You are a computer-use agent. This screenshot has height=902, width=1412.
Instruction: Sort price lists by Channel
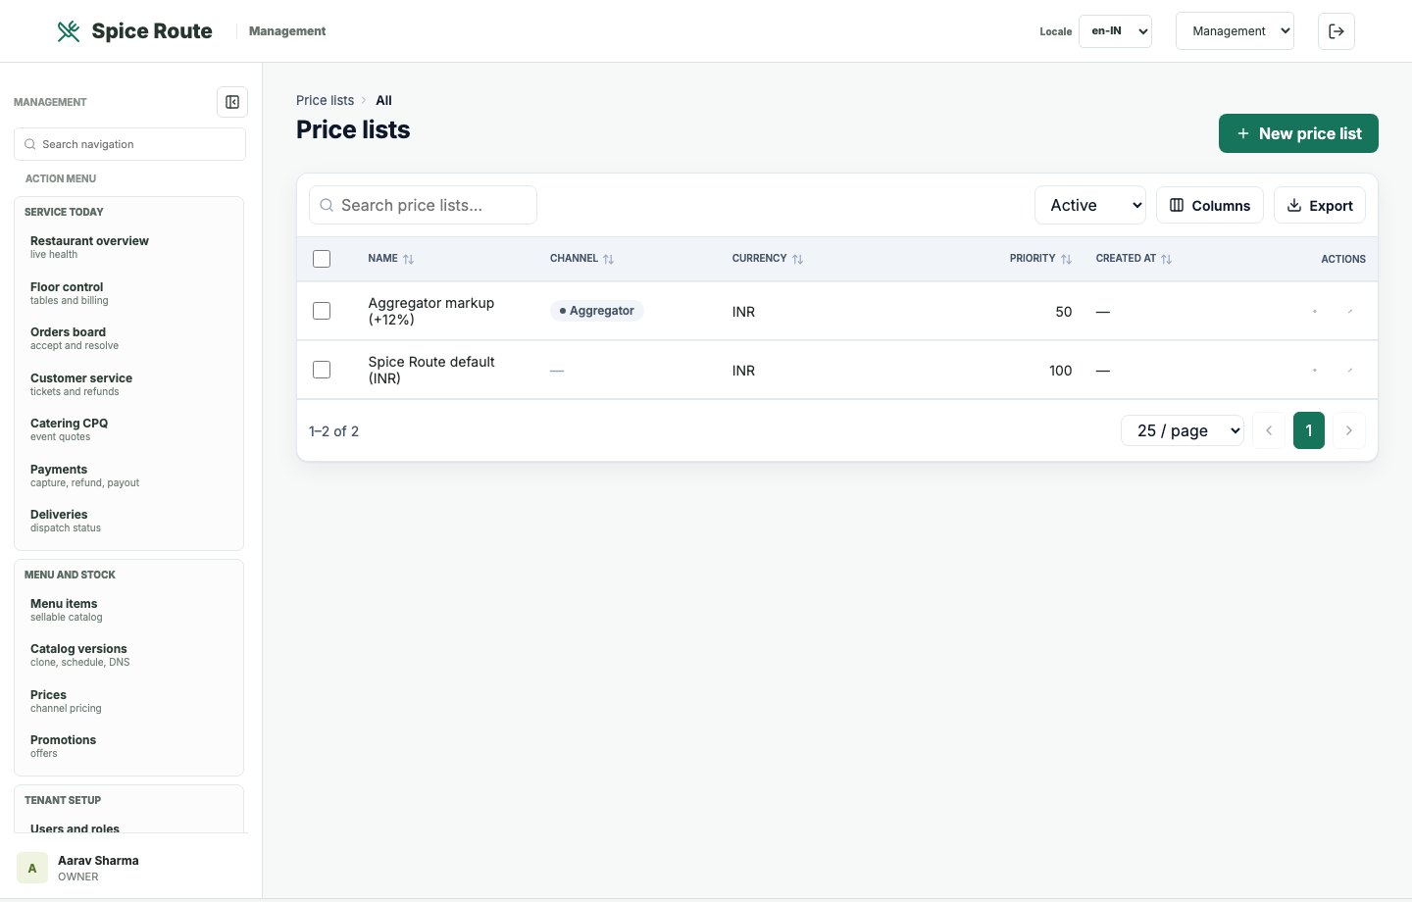click(608, 259)
